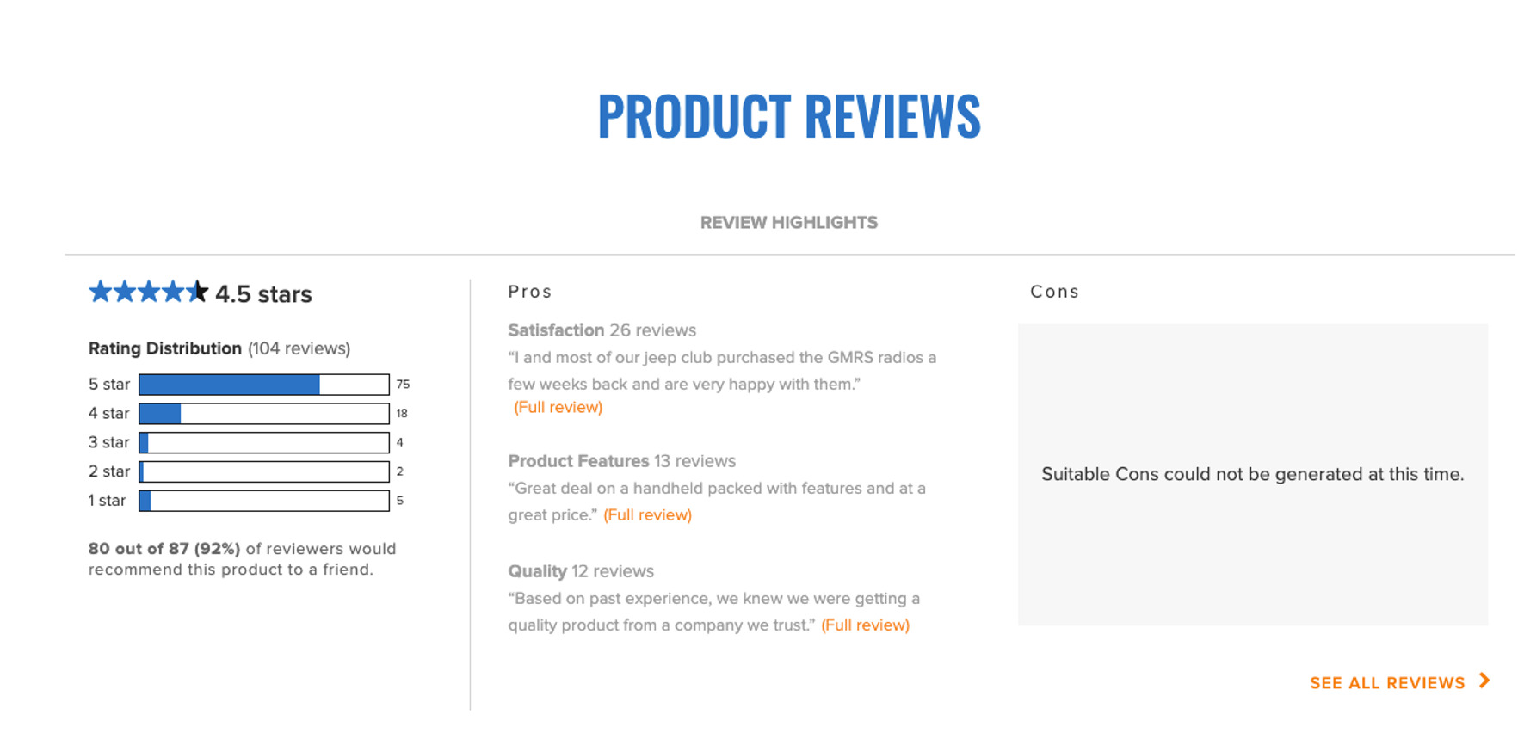The height and width of the screenshot is (733, 1518).
Task: Filter by the 5 star rating bar
Action: (263, 385)
